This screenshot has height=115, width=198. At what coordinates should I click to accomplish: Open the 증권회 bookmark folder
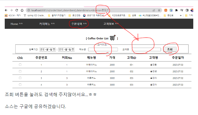[x=169, y=16]
